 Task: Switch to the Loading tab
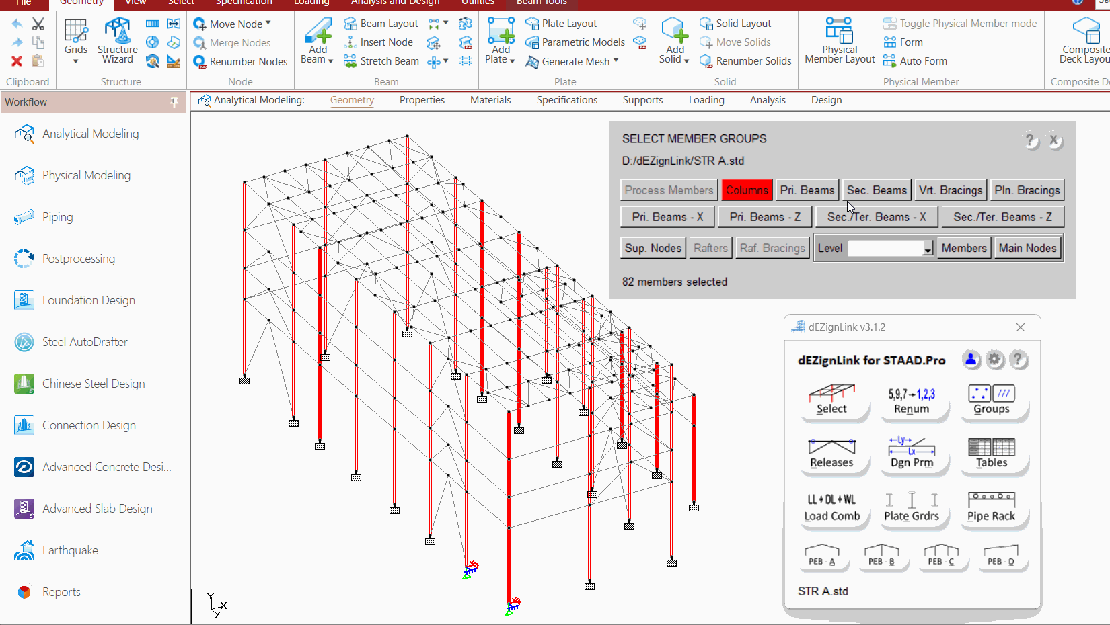coord(706,100)
